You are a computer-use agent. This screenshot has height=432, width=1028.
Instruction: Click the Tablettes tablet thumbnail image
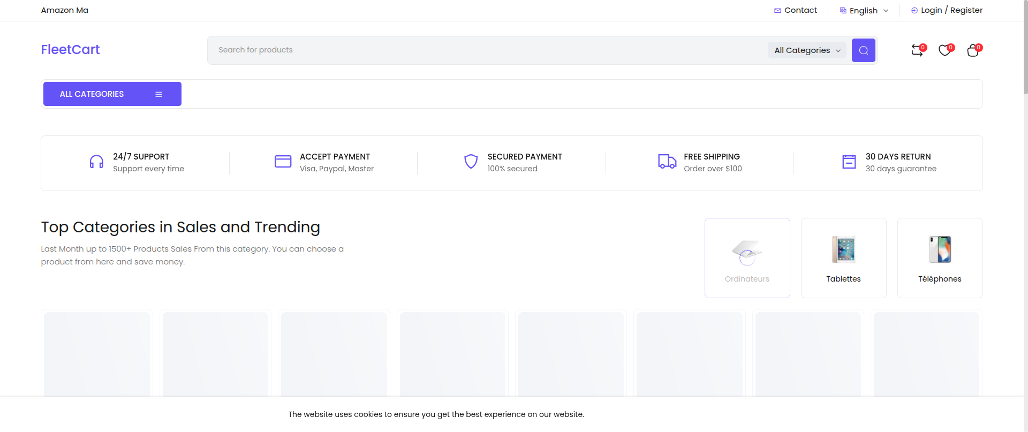pos(844,249)
